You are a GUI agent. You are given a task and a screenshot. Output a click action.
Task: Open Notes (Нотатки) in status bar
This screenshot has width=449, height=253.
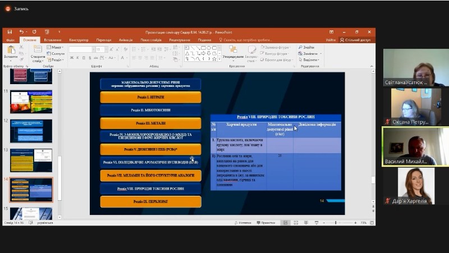pyautogui.click(x=245, y=223)
